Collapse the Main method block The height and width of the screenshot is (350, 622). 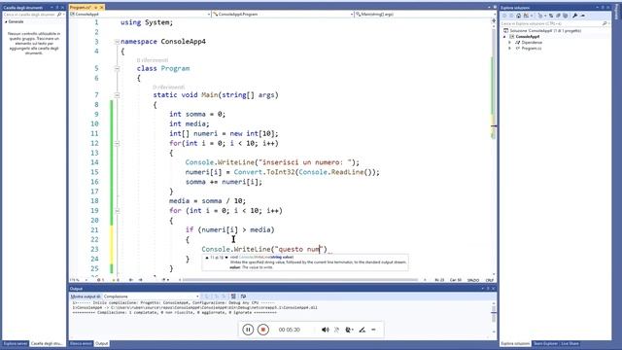coord(117,95)
